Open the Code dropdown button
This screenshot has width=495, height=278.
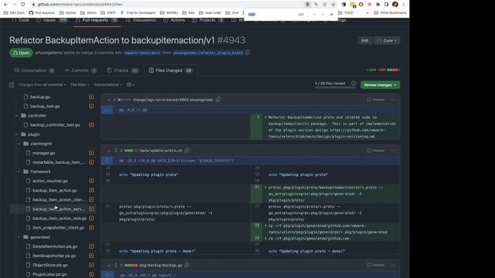point(387,41)
